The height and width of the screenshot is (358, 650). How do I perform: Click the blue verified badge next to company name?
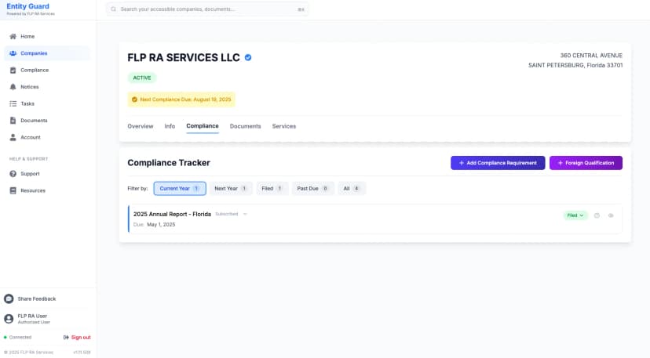pyautogui.click(x=248, y=57)
